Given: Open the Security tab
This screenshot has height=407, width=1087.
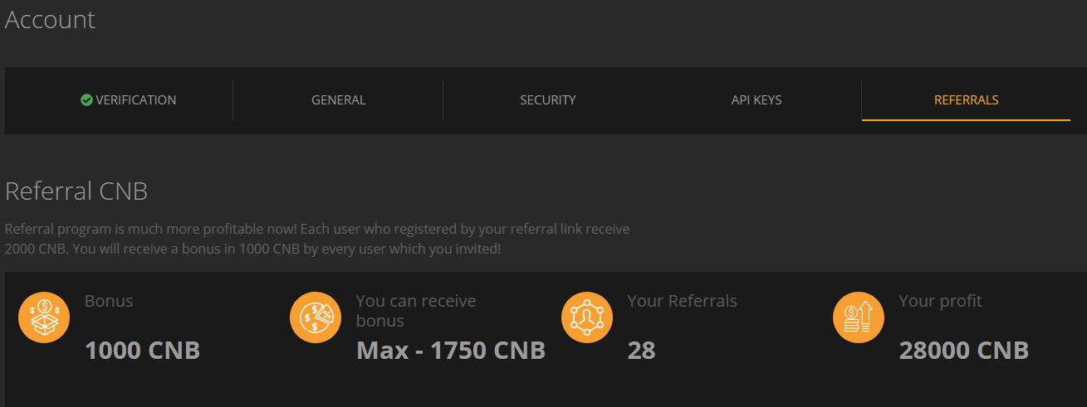Looking at the screenshot, I should (547, 100).
